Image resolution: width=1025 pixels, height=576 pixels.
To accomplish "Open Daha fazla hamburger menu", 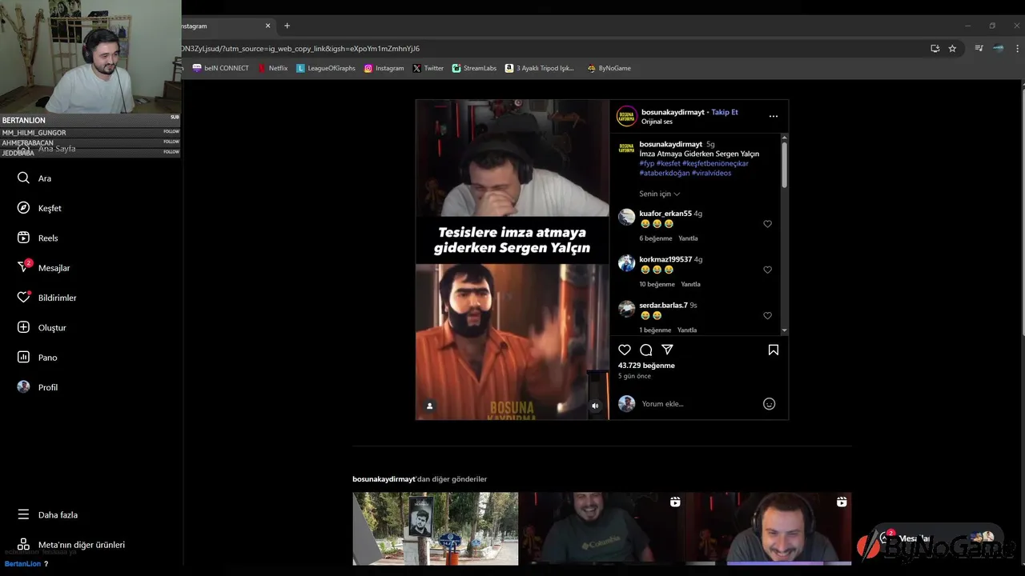I will click(x=47, y=514).
